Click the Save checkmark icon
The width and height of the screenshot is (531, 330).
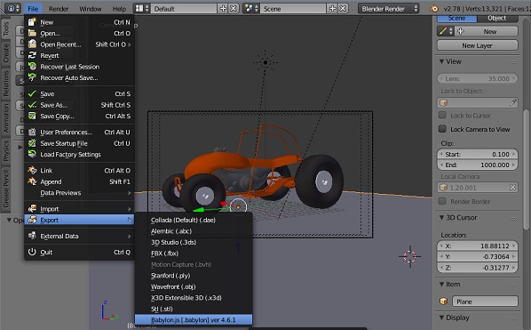point(32,93)
